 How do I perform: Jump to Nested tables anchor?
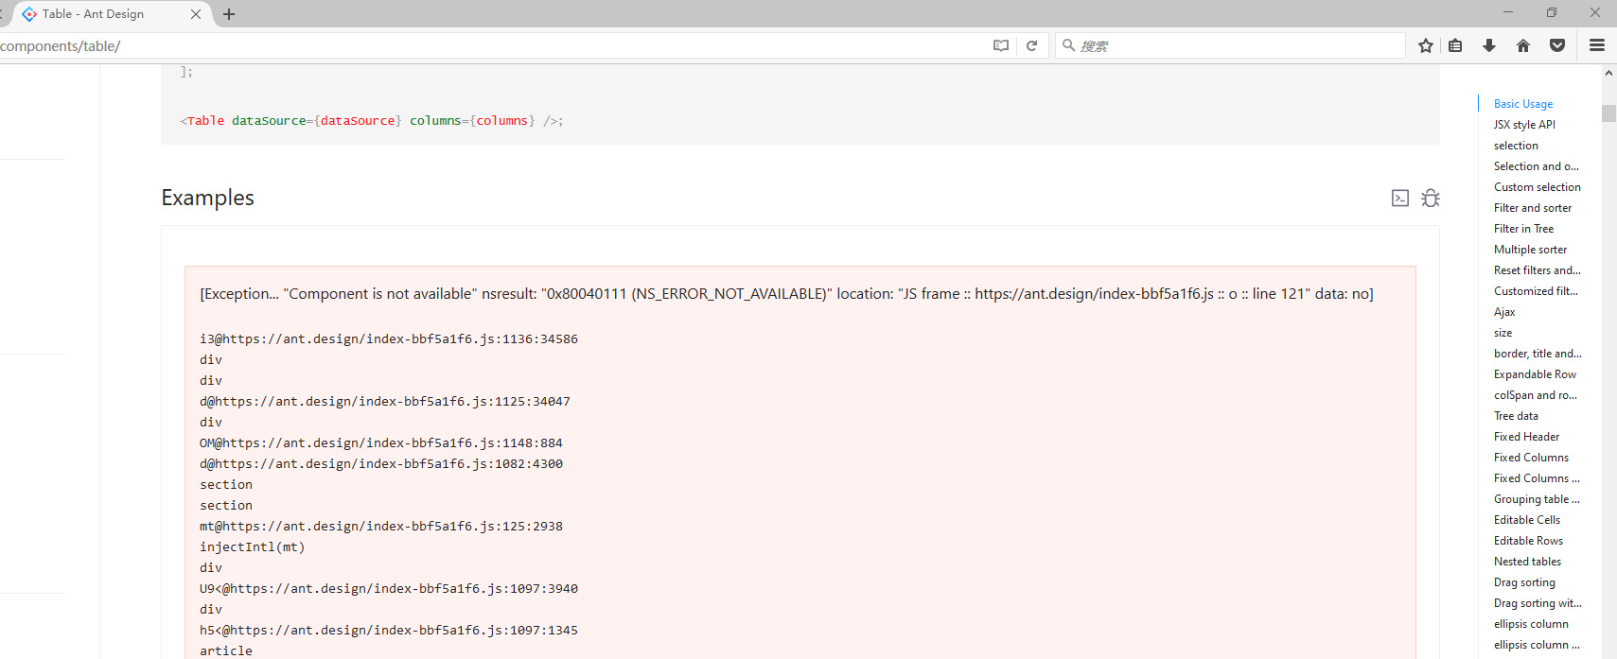(1527, 562)
